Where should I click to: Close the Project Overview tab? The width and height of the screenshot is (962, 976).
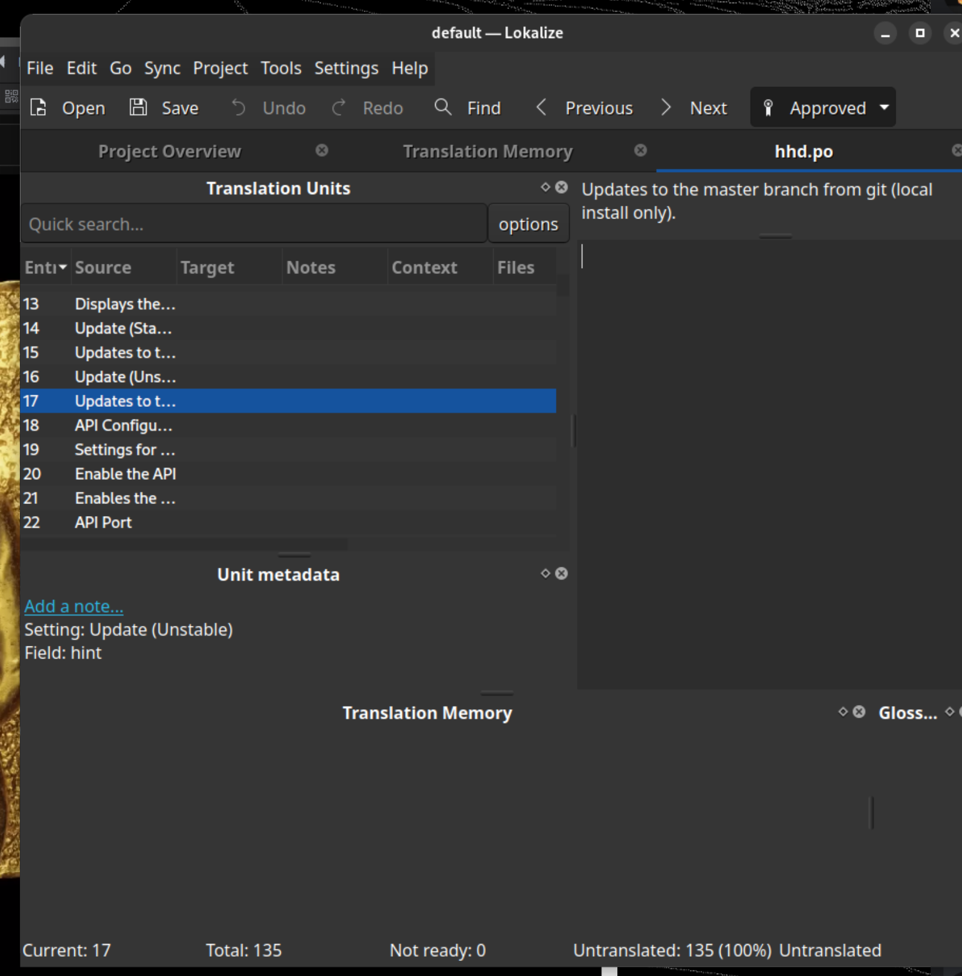(x=322, y=150)
